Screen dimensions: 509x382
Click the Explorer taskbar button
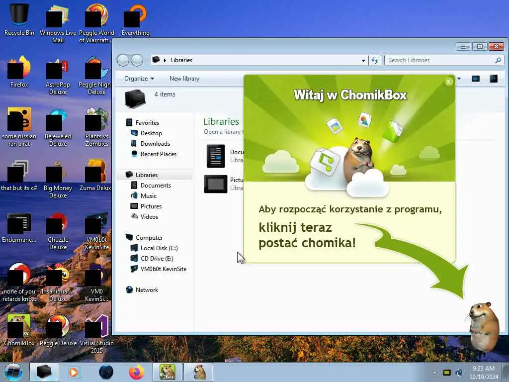[x=44, y=372]
